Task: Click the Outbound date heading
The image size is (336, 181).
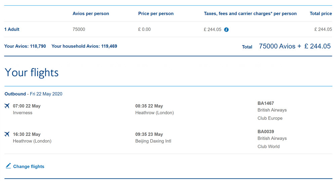Action: point(33,94)
